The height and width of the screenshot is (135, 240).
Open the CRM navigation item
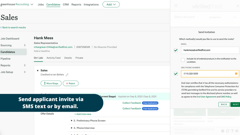click(x=66, y=4)
